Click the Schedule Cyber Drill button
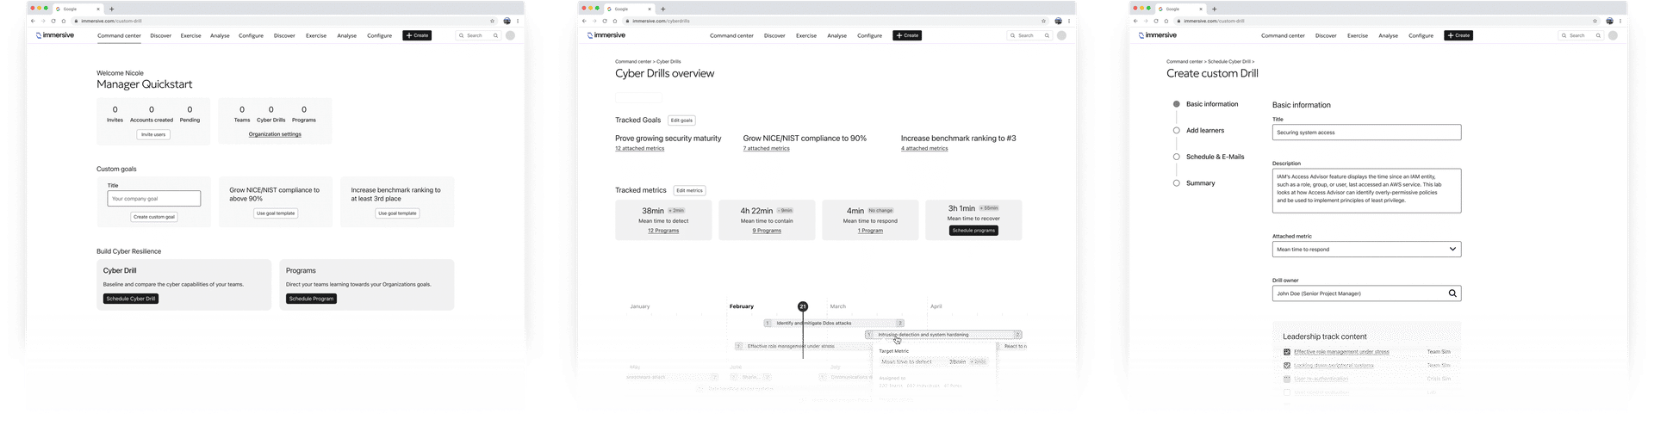This screenshot has height=426, width=1654. [131, 299]
